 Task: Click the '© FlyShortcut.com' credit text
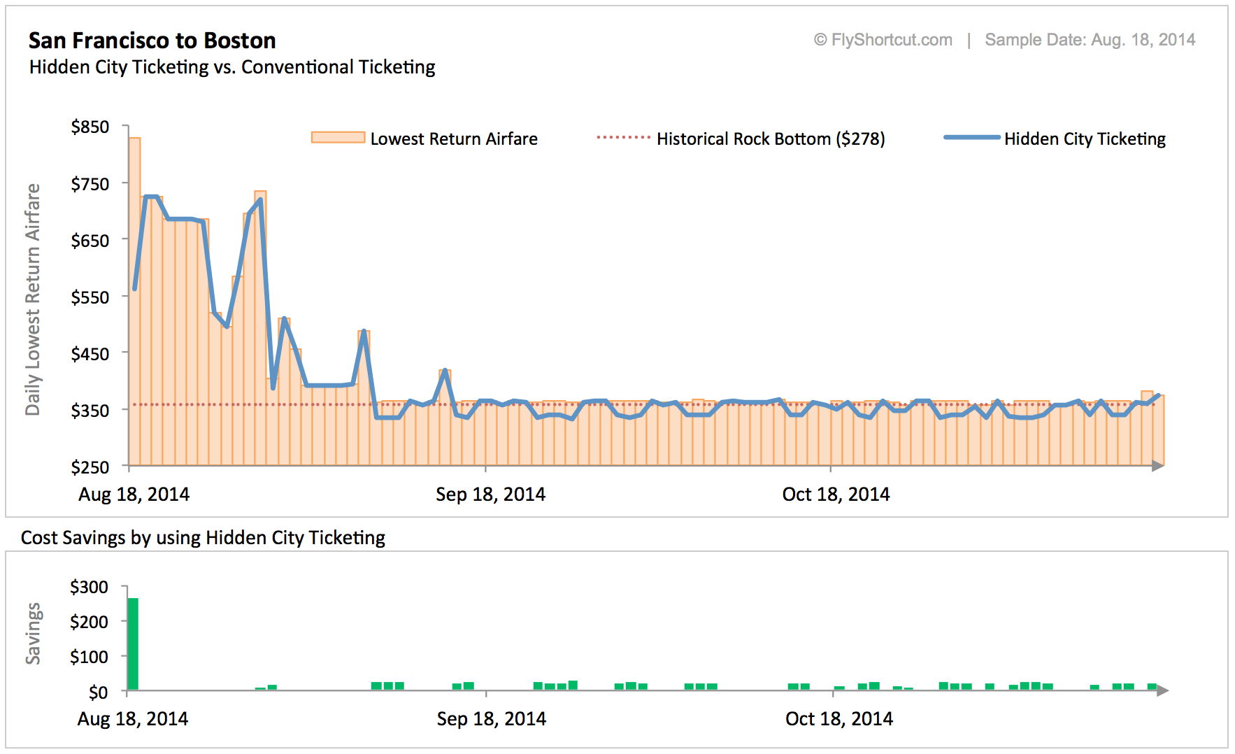click(x=883, y=40)
